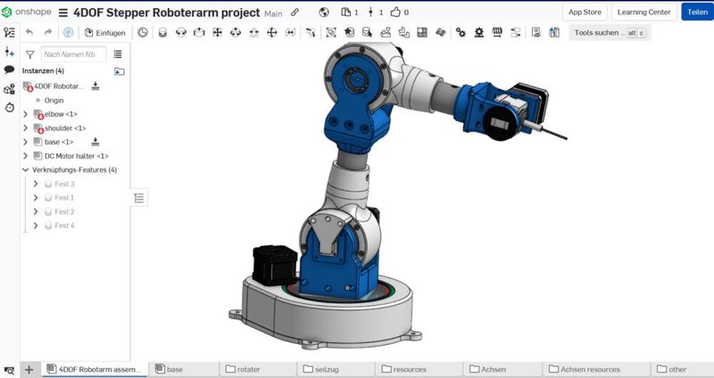Image resolution: width=714 pixels, height=378 pixels.
Task: Toggle the instance list panel icon at top left
Action: tap(9, 32)
